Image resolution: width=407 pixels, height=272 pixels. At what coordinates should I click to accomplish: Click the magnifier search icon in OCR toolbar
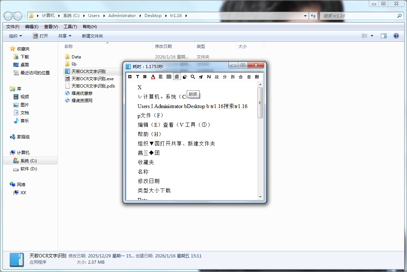point(193,77)
